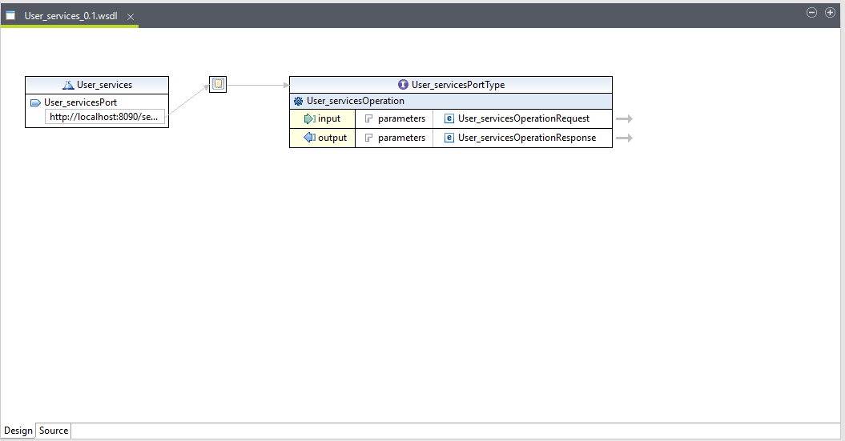Select the User_servicesOperation gear icon
The width and height of the screenshot is (845, 441).
[x=299, y=102]
